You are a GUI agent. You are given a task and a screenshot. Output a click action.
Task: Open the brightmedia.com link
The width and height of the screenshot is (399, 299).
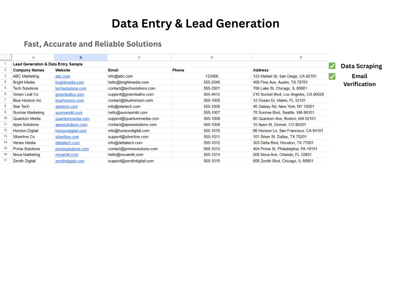(x=69, y=83)
